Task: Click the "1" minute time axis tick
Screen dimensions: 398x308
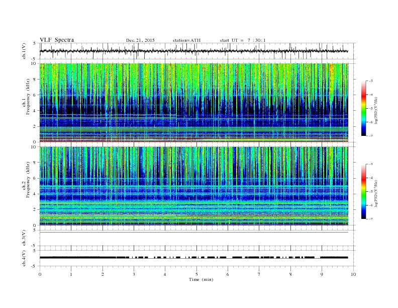Action: [x=71, y=274]
